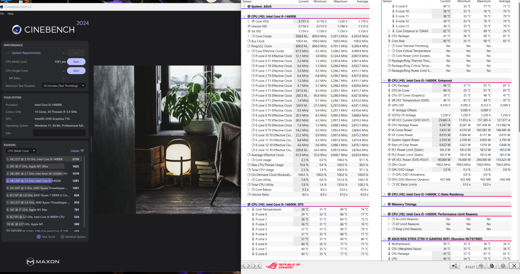Expand the Core Clocks row
Image resolution: width=520 pixels, height=274 pixels.
pos(249,36)
